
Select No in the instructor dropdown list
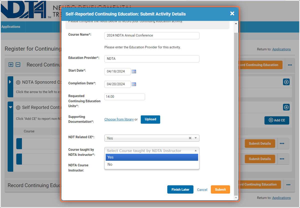[152, 164]
